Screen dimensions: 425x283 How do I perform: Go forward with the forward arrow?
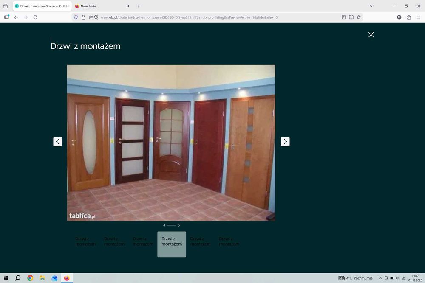pos(26,17)
